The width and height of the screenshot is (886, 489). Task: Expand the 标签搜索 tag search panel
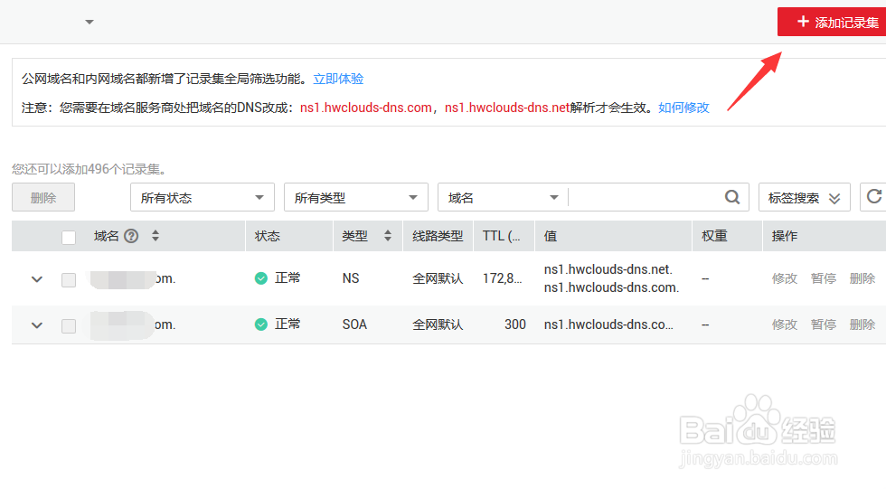804,197
